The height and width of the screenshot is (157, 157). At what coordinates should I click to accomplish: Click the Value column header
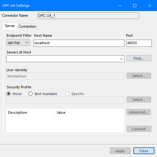(89, 113)
